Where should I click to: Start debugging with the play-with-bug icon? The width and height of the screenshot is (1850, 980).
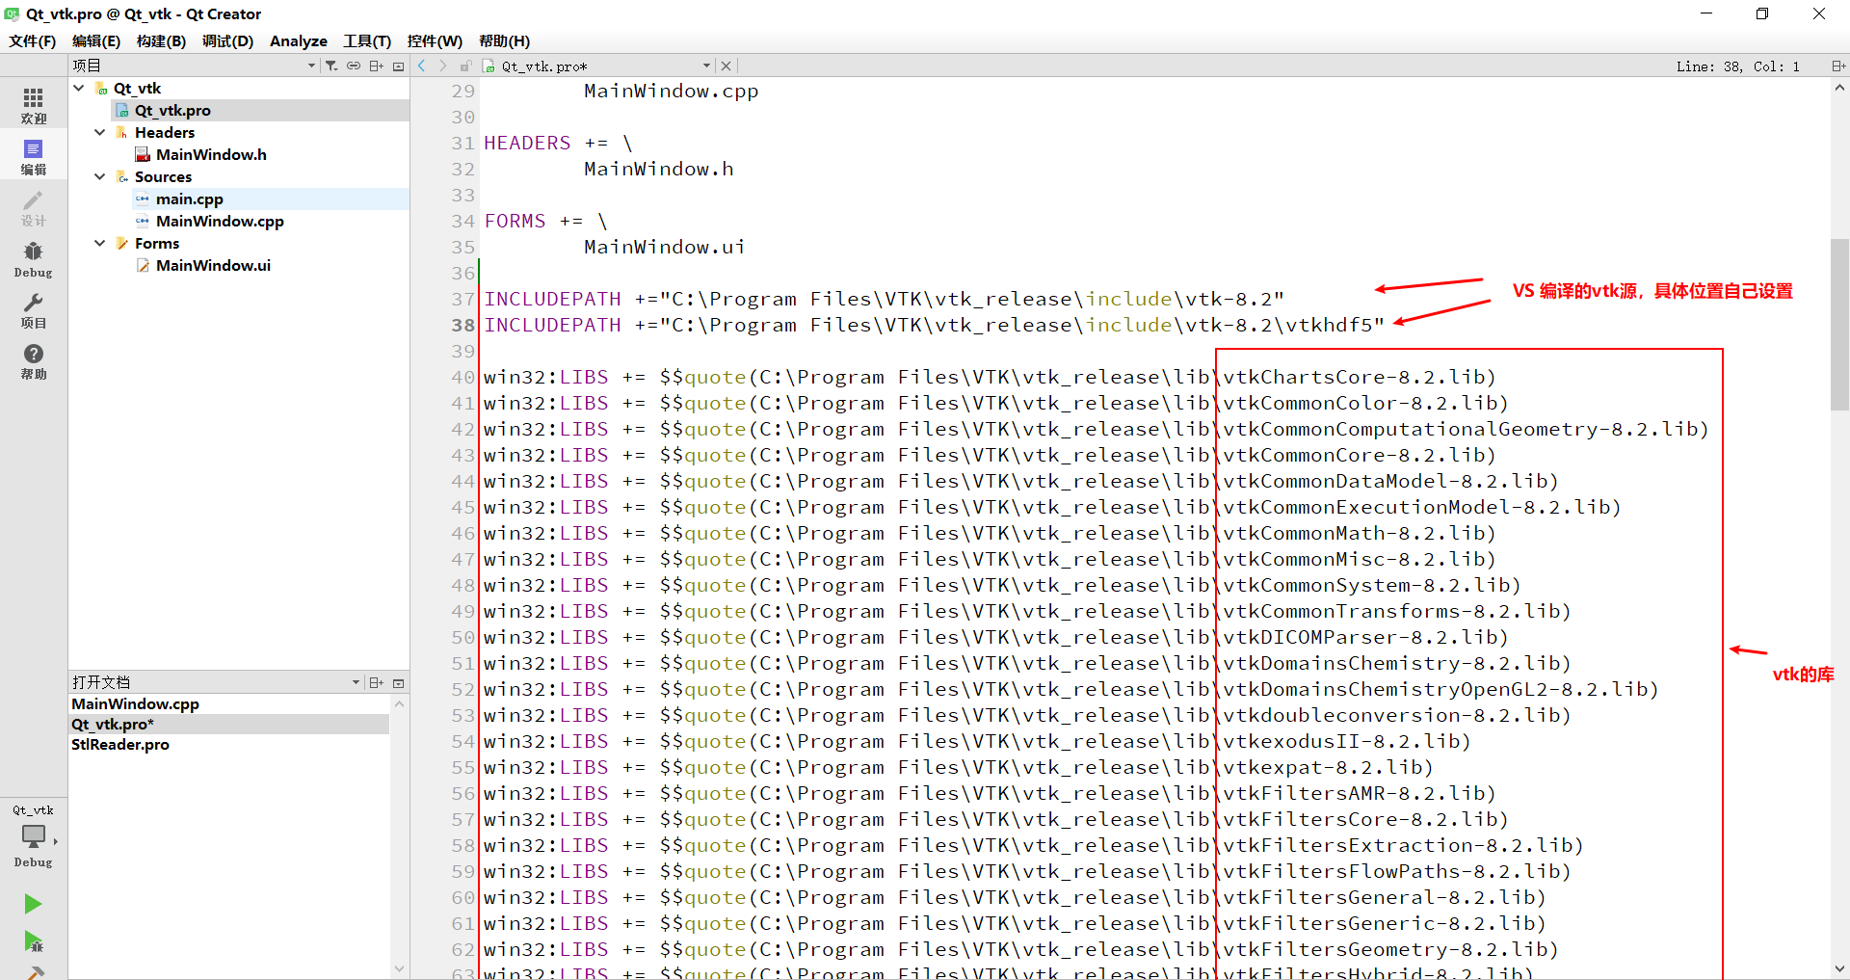(33, 942)
